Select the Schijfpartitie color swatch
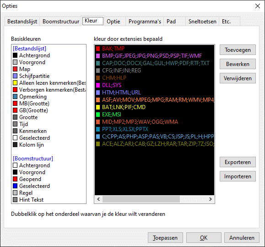 coord(15,76)
